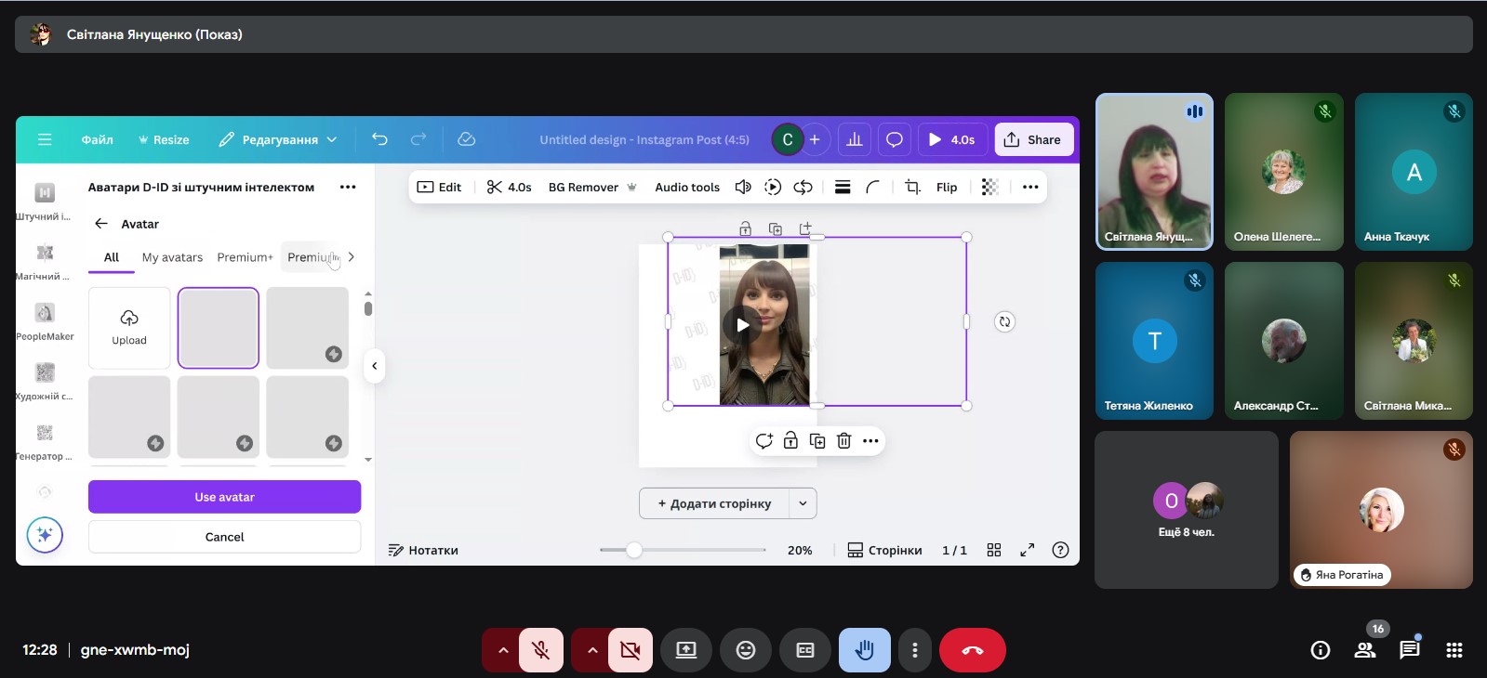
Task: Toggle camera on in call controls
Action: click(630, 650)
